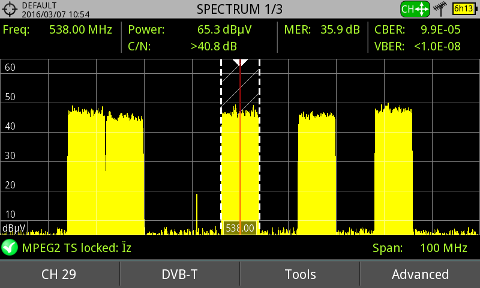The width and height of the screenshot is (480, 288).
Task: Open the Tools menu
Action: pyautogui.click(x=300, y=275)
